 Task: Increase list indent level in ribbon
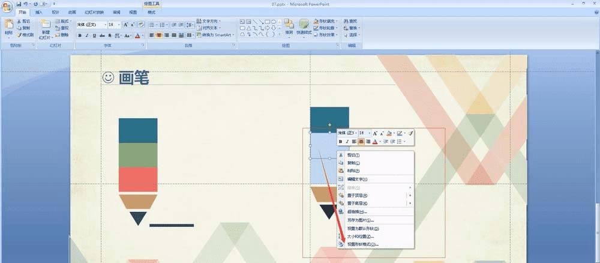click(180, 25)
